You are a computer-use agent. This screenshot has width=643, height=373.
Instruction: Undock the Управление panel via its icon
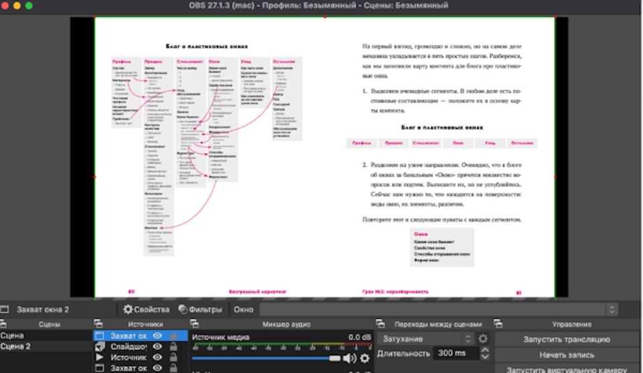pyautogui.click(x=499, y=324)
